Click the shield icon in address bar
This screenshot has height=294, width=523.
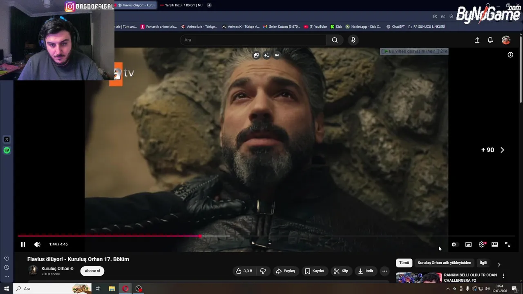[x=451, y=16]
